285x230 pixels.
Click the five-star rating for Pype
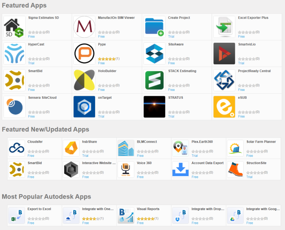pos(107,59)
